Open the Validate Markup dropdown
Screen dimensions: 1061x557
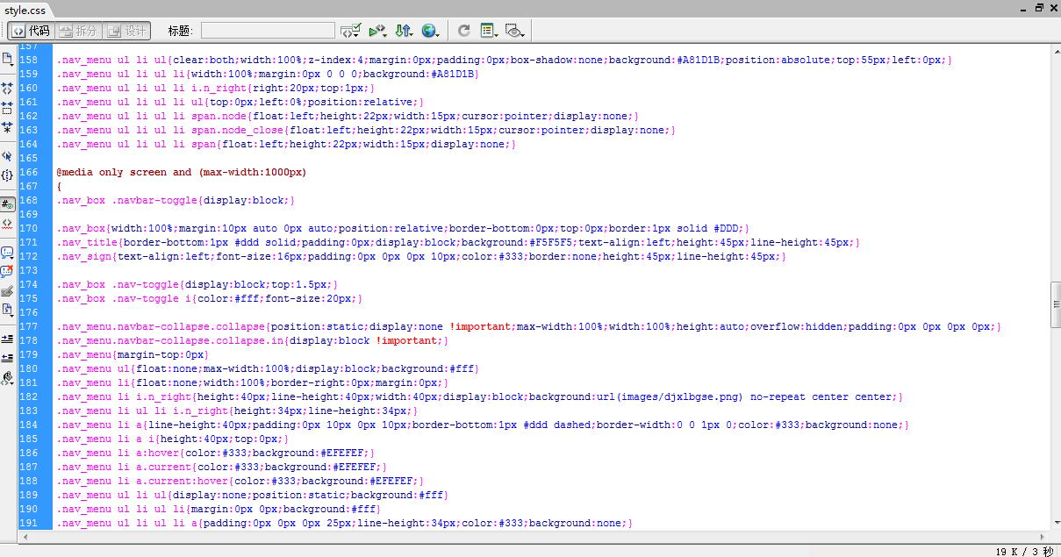point(351,31)
